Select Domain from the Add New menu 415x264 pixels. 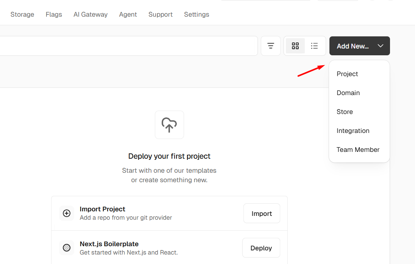point(348,93)
